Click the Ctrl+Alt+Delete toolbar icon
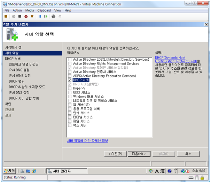 [x=6, y=16]
